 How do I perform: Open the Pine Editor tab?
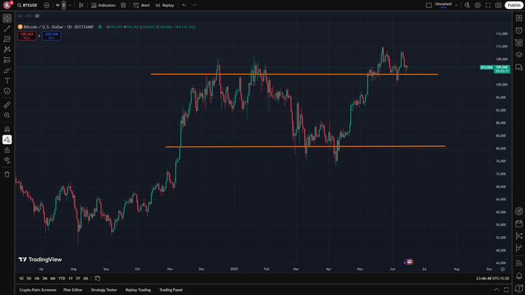tap(72, 290)
